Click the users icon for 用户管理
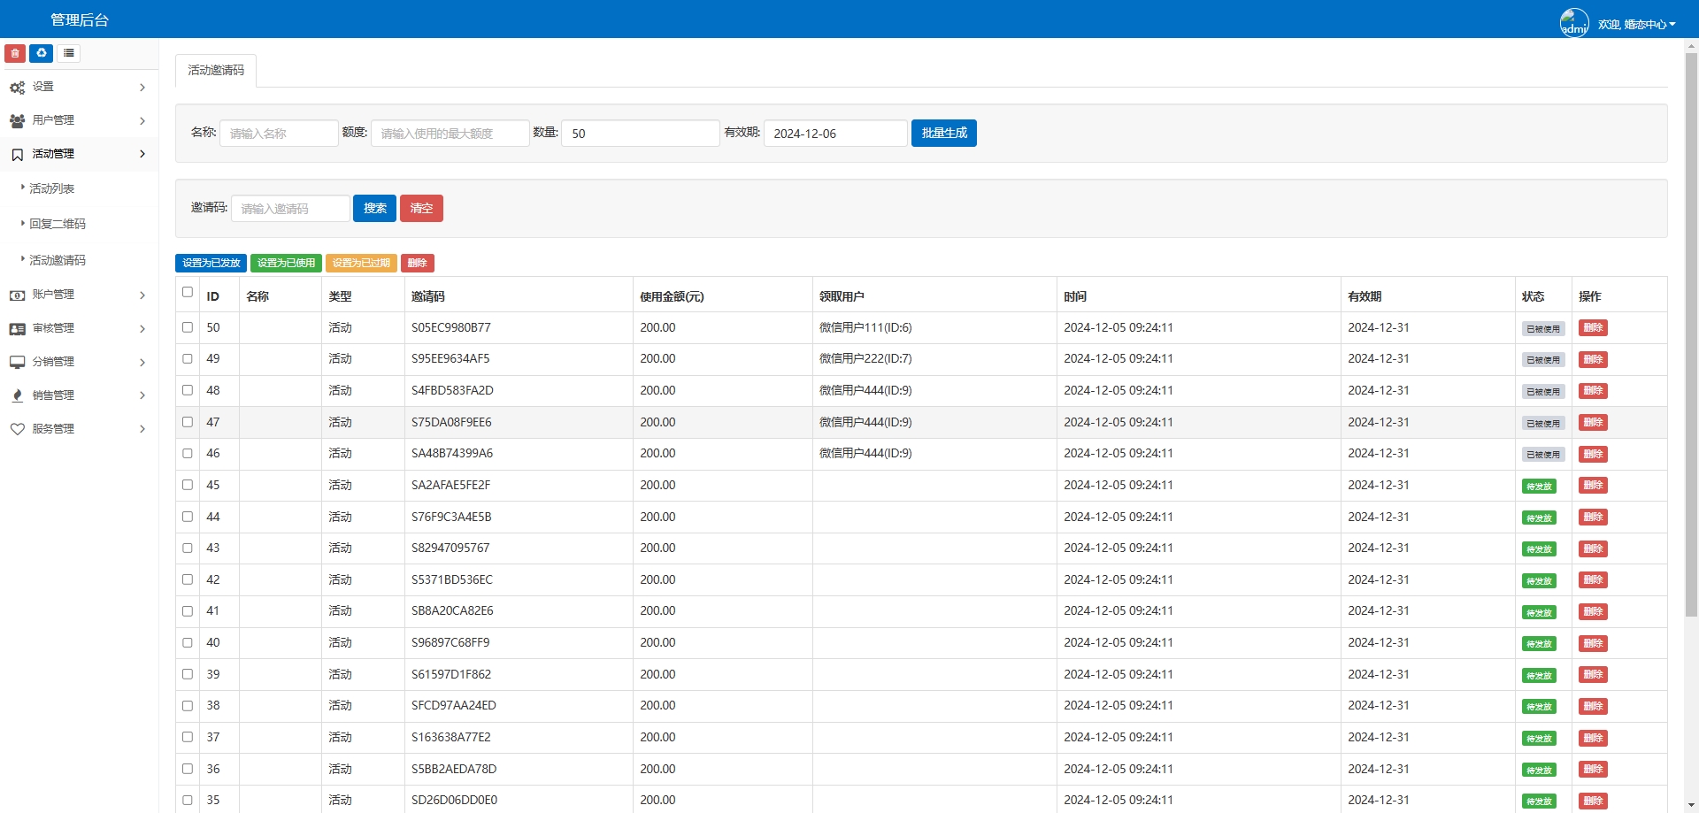Image resolution: width=1699 pixels, height=813 pixels. pos(17,120)
